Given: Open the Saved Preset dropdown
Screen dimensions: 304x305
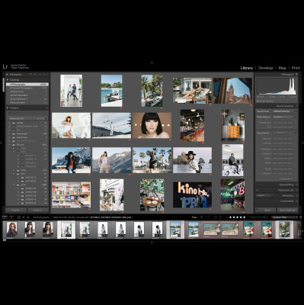Looking at the screenshot, I should tap(283, 111).
